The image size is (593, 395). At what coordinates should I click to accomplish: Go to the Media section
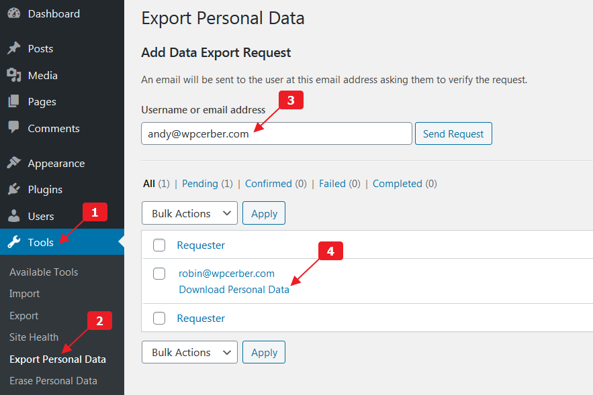43,76
